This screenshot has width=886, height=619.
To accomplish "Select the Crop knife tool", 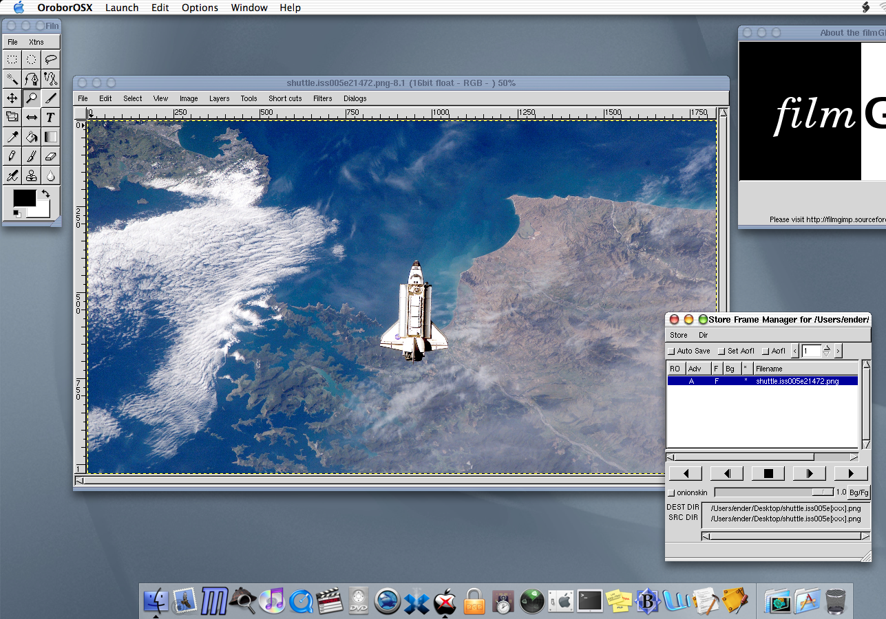I will 50,98.
